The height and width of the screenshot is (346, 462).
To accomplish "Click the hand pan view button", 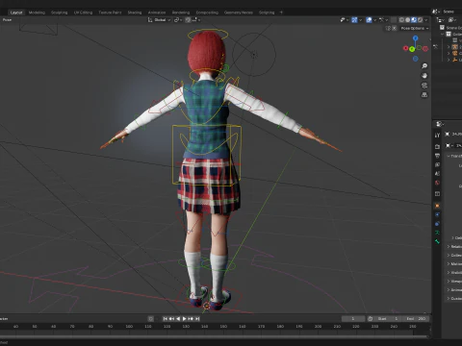I will [x=424, y=76].
